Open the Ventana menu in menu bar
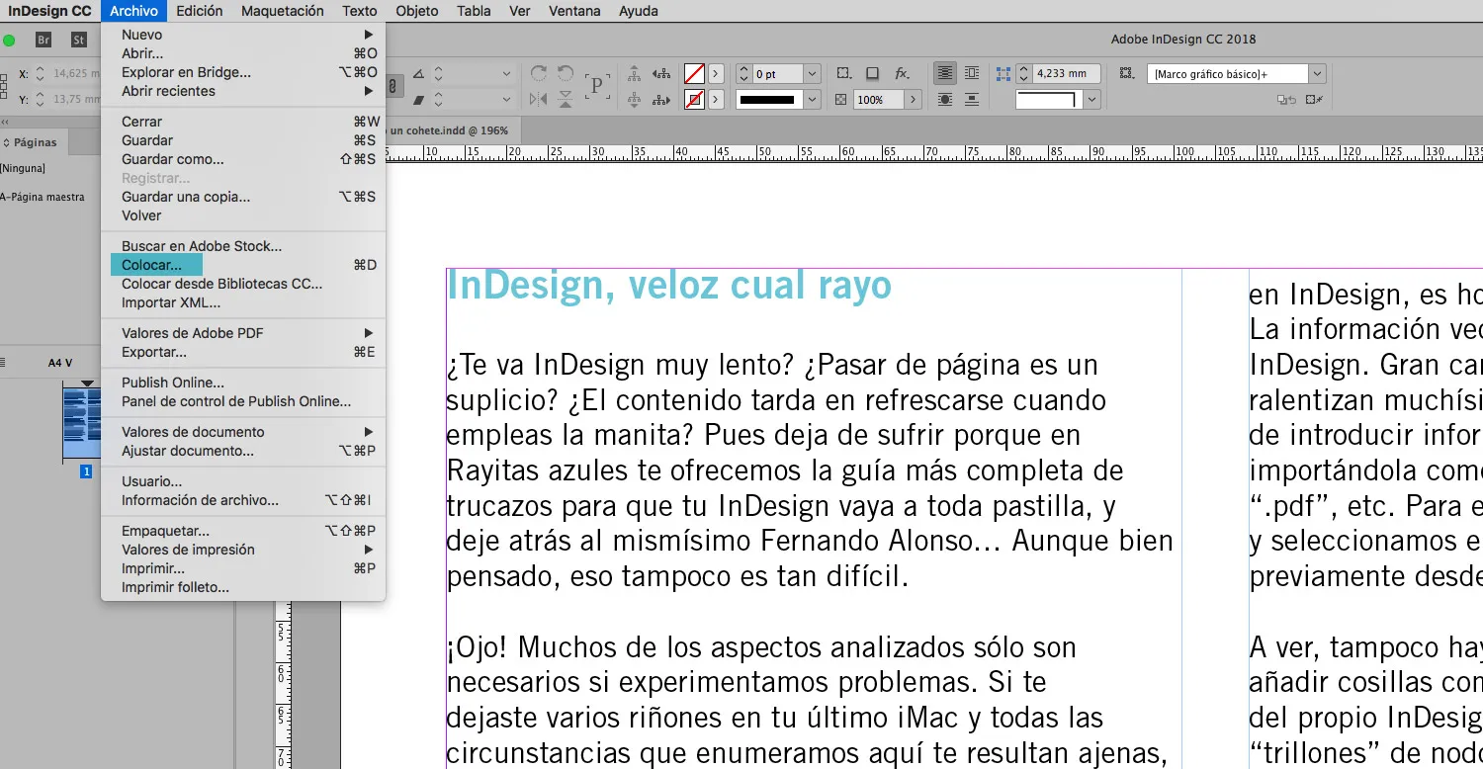The width and height of the screenshot is (1483, 769). pos(573,11)
